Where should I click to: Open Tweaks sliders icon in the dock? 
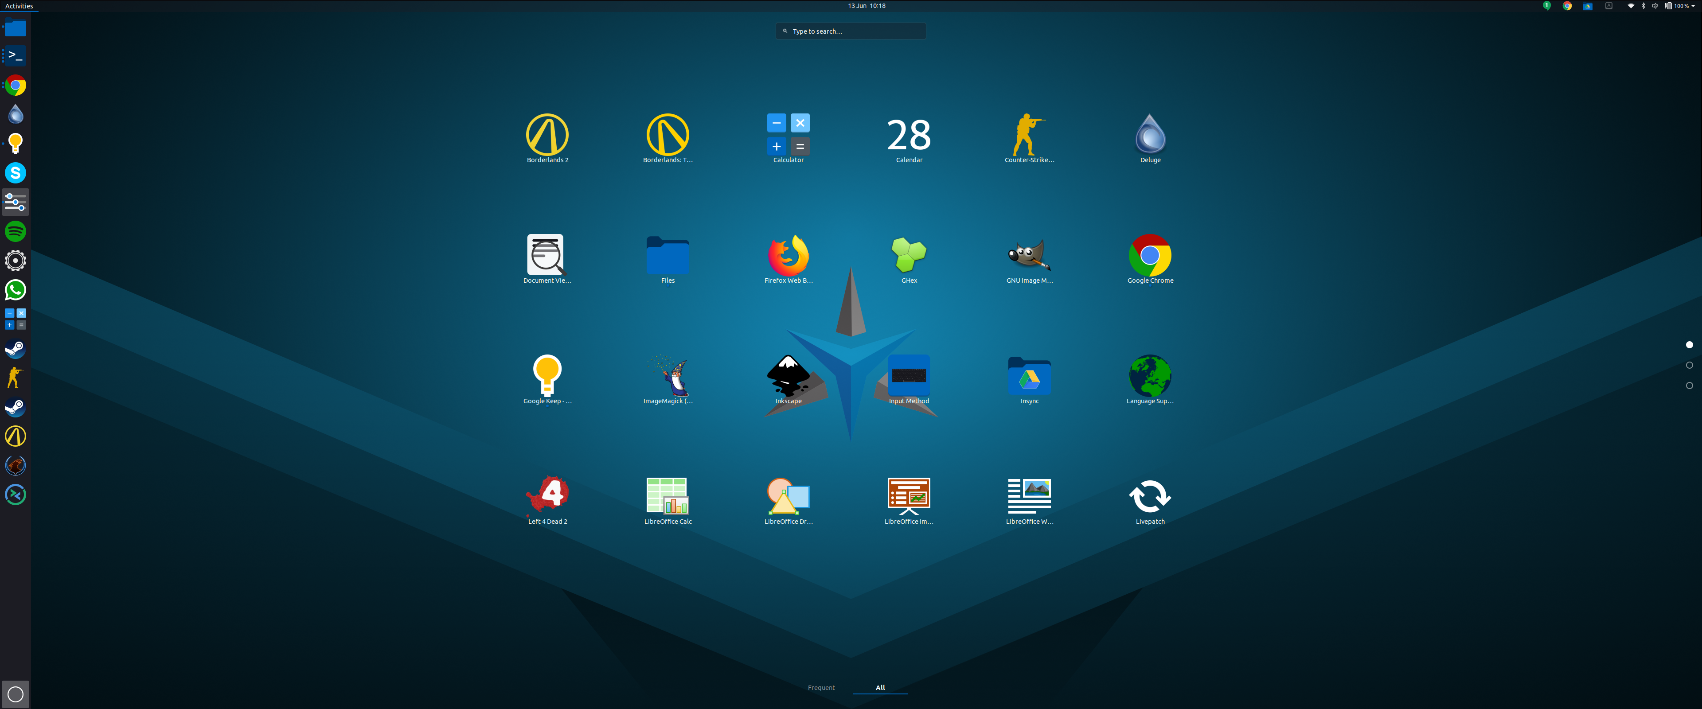click(15, 202)
